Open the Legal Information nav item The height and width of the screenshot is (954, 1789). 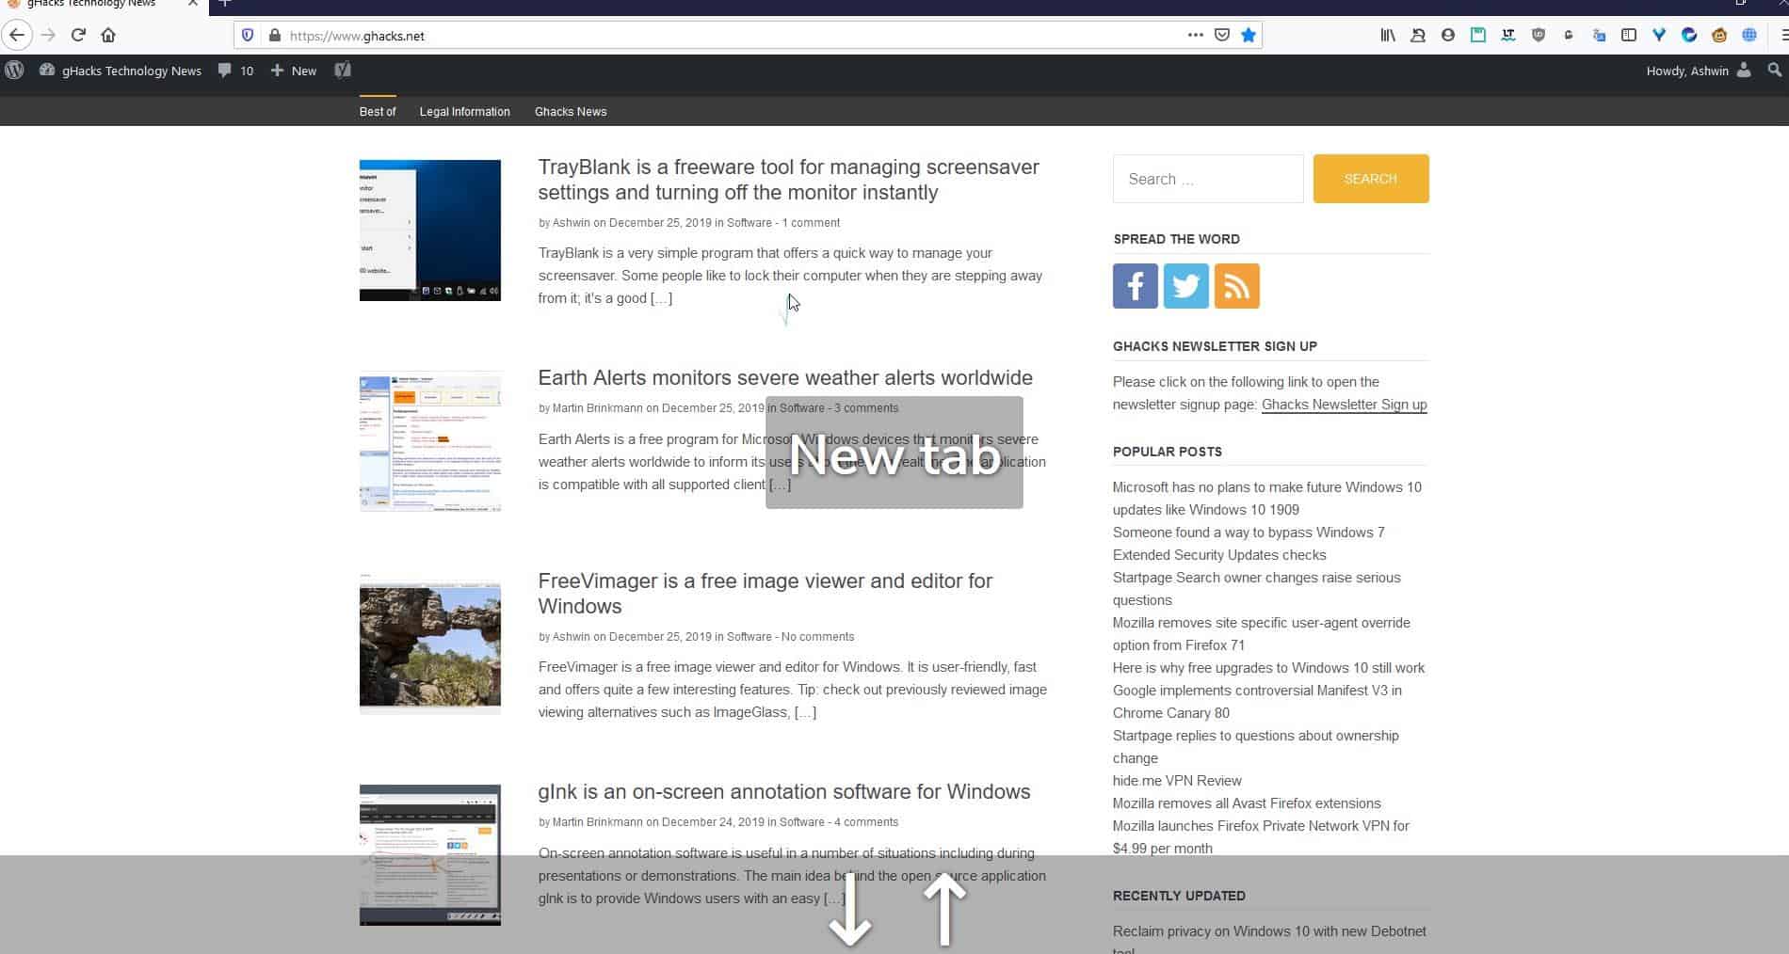(465, 111)
